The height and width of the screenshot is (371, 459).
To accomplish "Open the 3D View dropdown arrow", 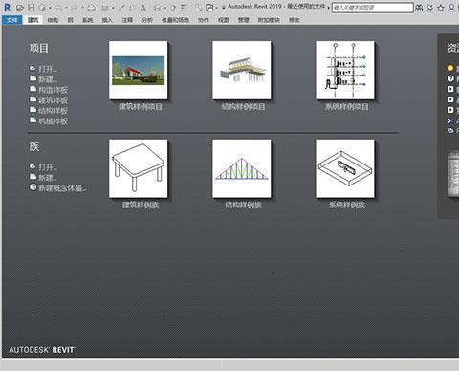I will pyautogui.click(x=165, y=8).
